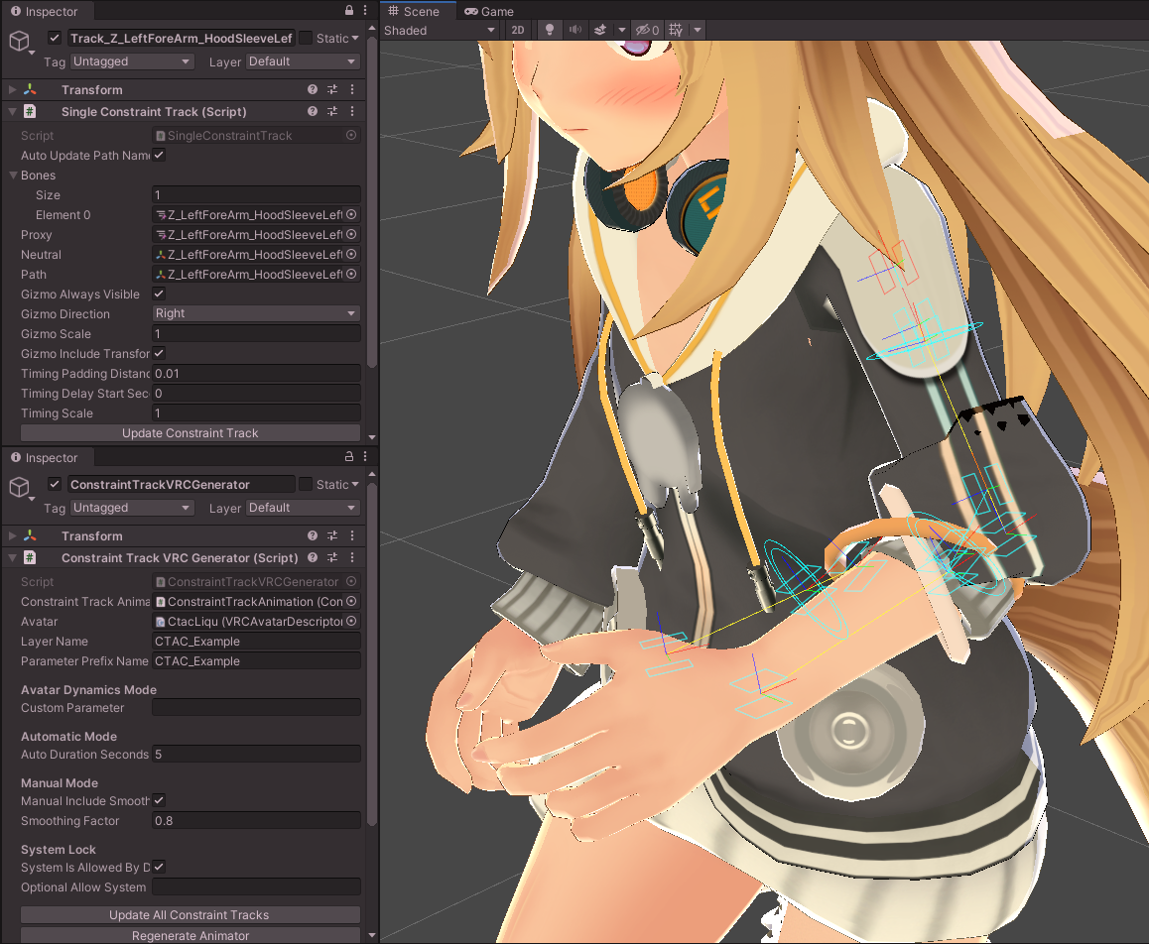Screen dimensions: 1149x944
Task: Open help for Constraint Track VRC Generator
Action: point(313,557)
